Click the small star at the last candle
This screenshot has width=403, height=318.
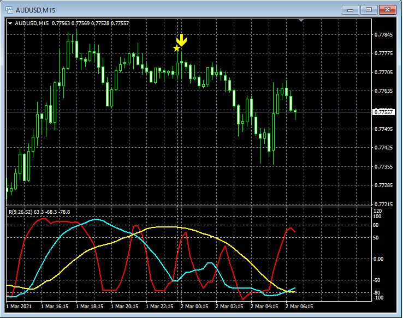point(295,111)
